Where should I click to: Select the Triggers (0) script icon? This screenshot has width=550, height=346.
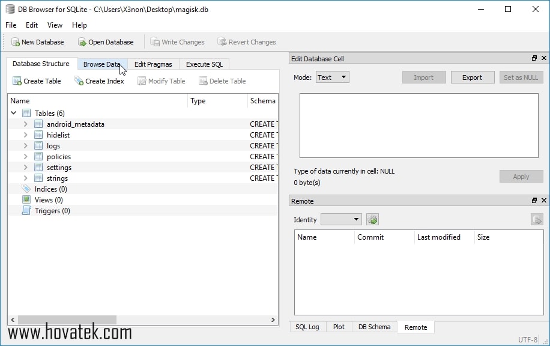pos(26,211)
